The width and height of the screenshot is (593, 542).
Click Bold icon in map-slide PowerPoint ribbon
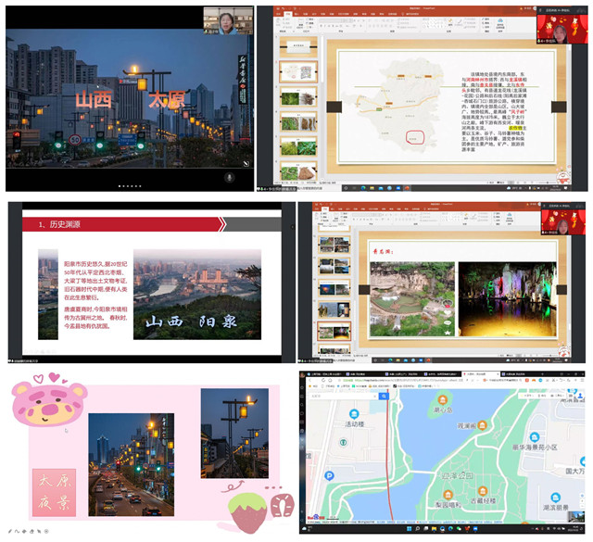pyautogui.click(x=321, y=26)
